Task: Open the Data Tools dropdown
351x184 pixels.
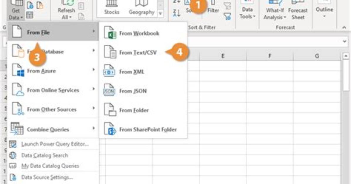Action: pyautogui.click(x=247, y=10)
